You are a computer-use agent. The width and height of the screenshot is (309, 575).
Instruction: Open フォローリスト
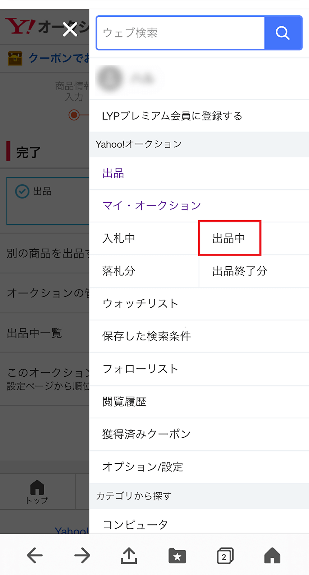pyautogui.click(x=199, y=369)
